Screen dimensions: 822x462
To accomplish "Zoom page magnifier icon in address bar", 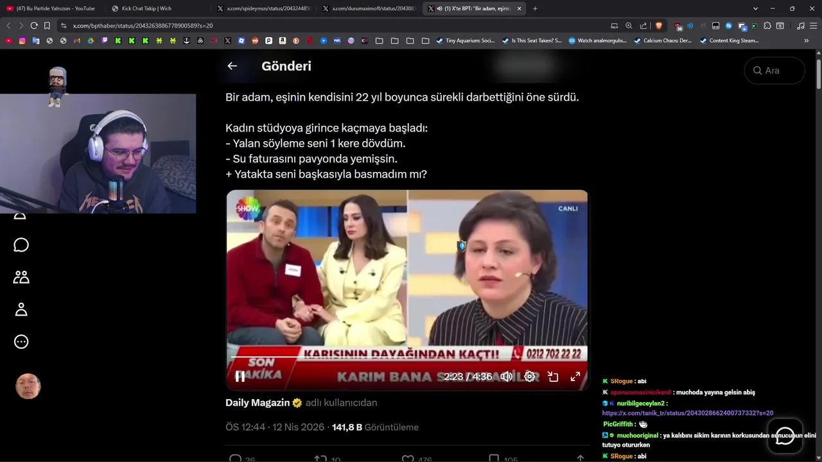I will [x=629, y=26].
